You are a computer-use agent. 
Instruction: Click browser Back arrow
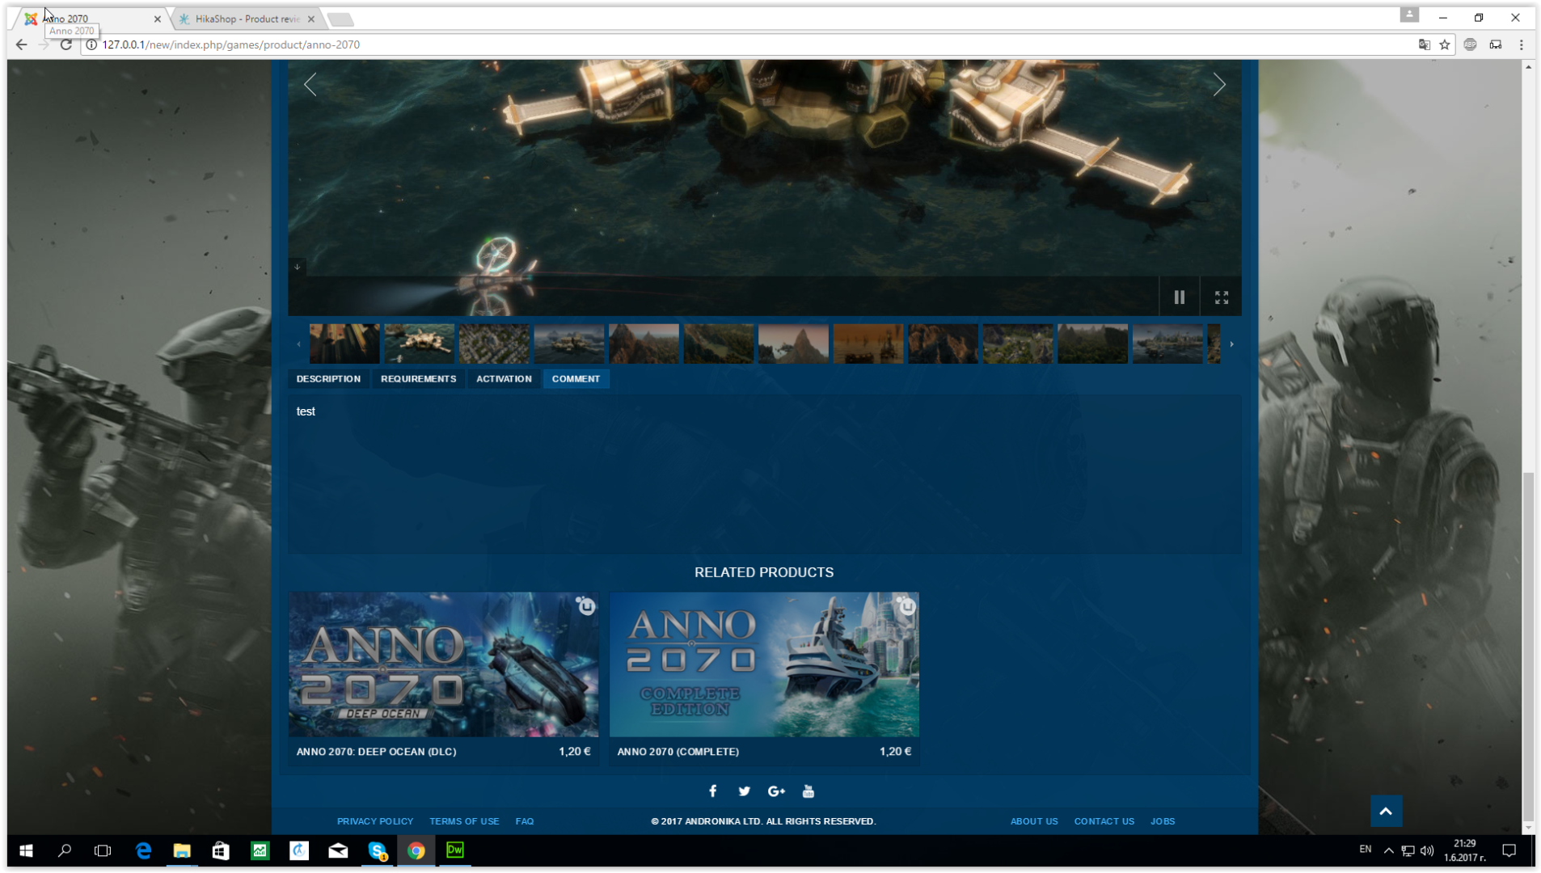pos(22,44)
